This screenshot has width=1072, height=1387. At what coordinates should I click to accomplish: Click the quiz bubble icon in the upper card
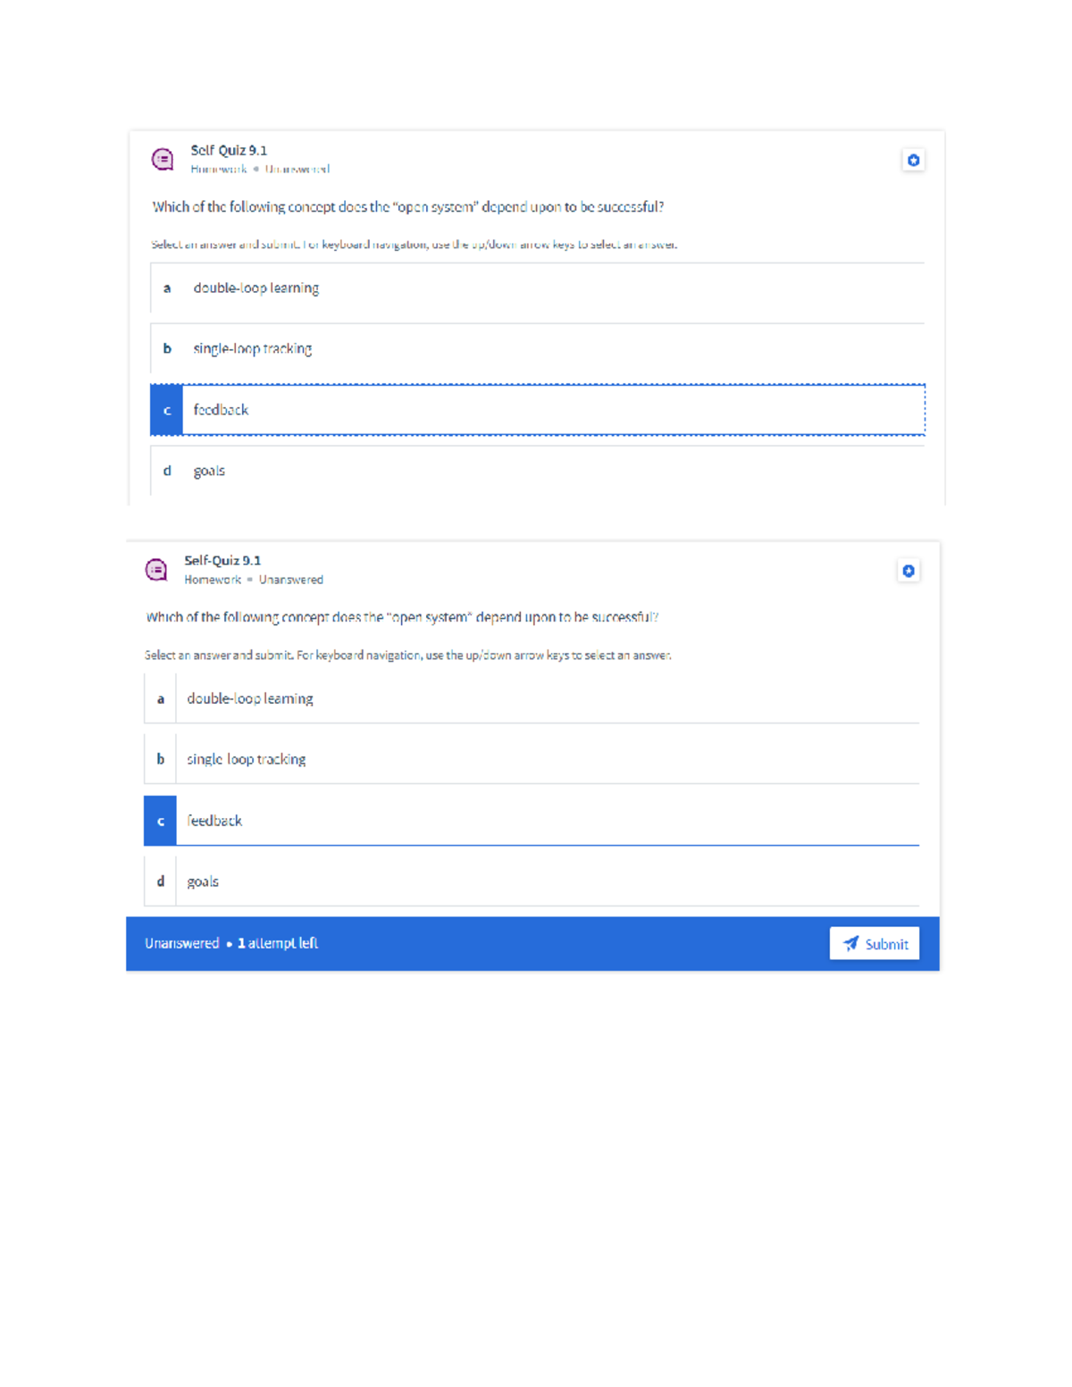click(x=163, y=159)
